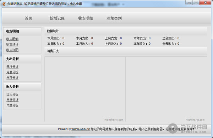
Task: Select the 本周收入: 0 statistic
Action: click(56, 44)
